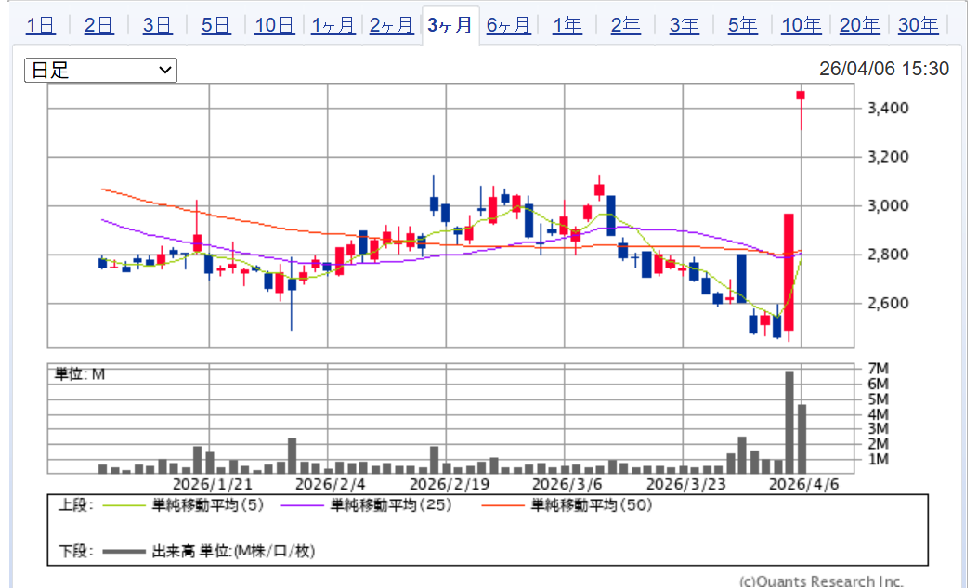Open the 1年 period chart link
Viewport: 978px width, 588px height.
point(567,26)
